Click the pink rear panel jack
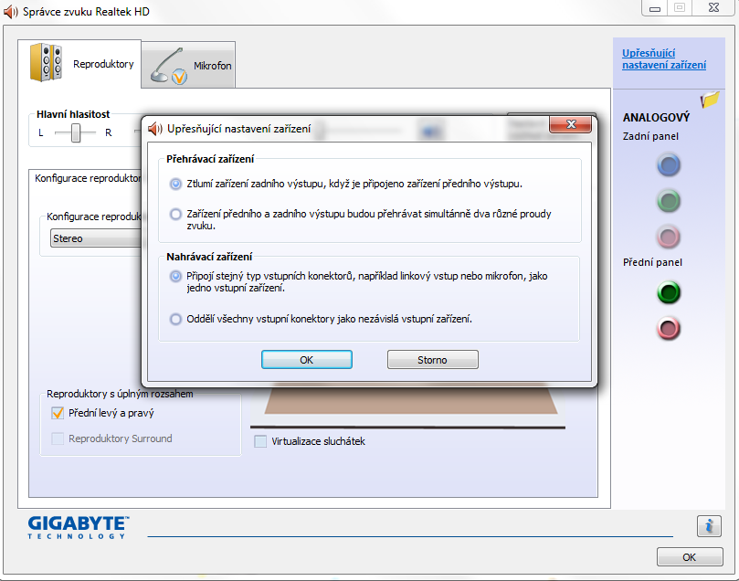The width and height of the screenshot is (739, 581). coord(669,237)
